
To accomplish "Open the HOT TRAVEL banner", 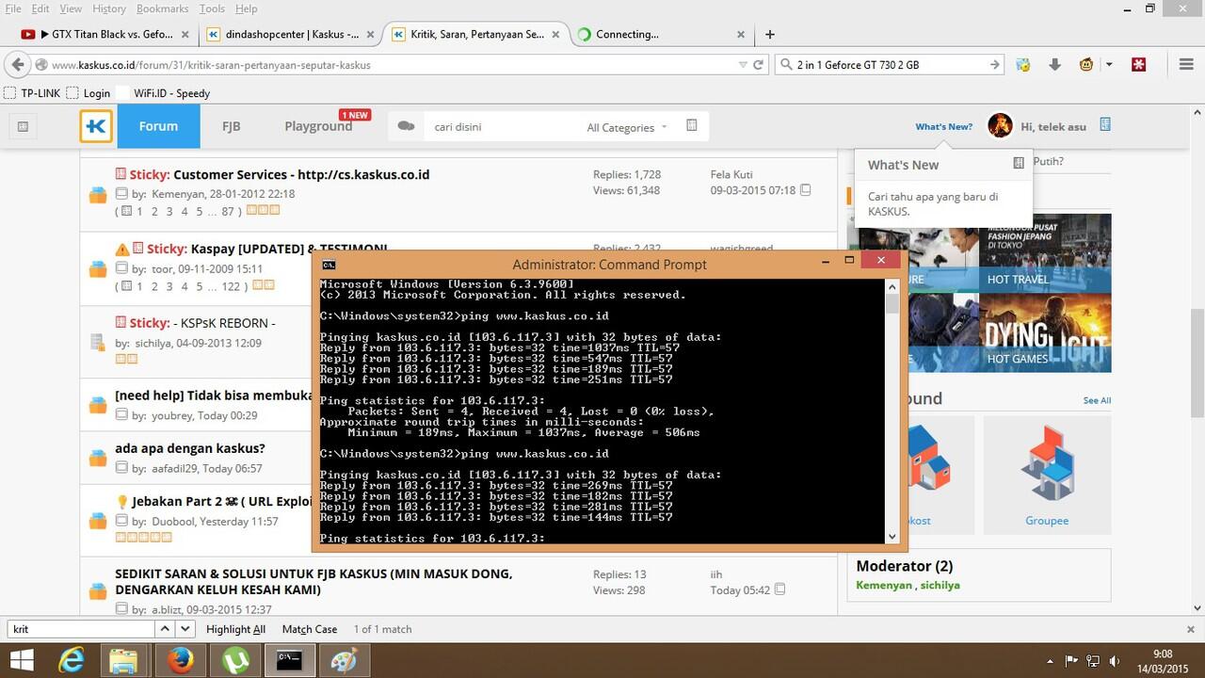I will tap(1046, 251).
